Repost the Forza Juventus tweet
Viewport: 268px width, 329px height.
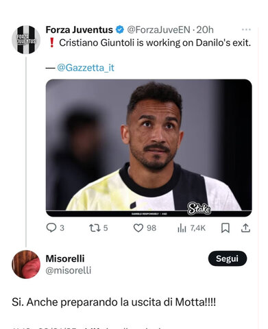tap(94, 228)
